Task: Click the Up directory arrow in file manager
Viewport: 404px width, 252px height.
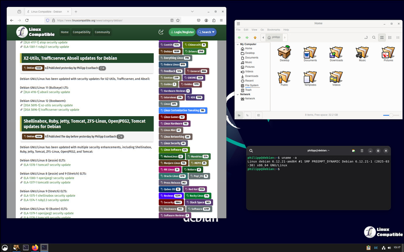Action: 255,37
